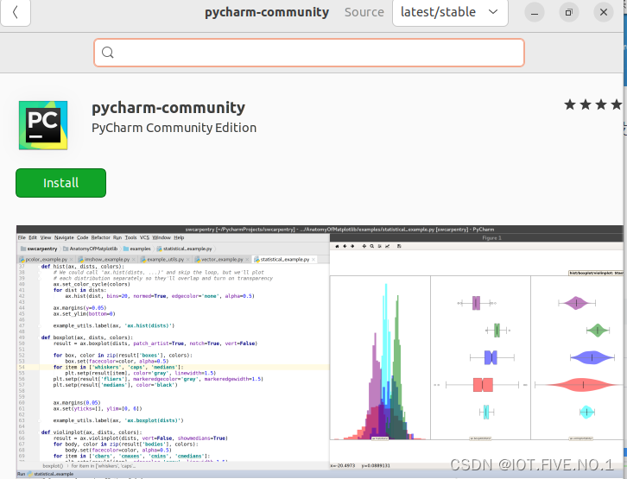The height and width of the screenshot is (479, 627).
Task: Install pycharm-community with the green button
Action: click(60, 183)
